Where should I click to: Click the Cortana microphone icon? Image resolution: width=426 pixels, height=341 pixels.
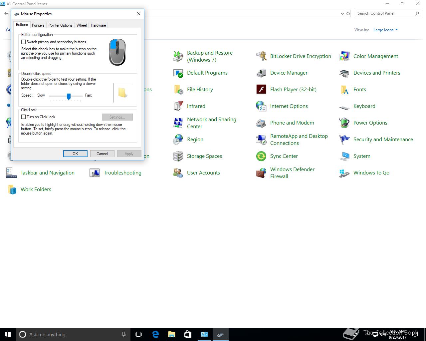pyautogui.click(x=123, y=334)
